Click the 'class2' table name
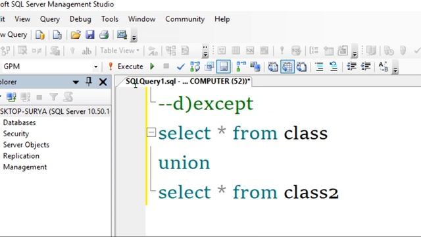 click(x=311, y=193)
